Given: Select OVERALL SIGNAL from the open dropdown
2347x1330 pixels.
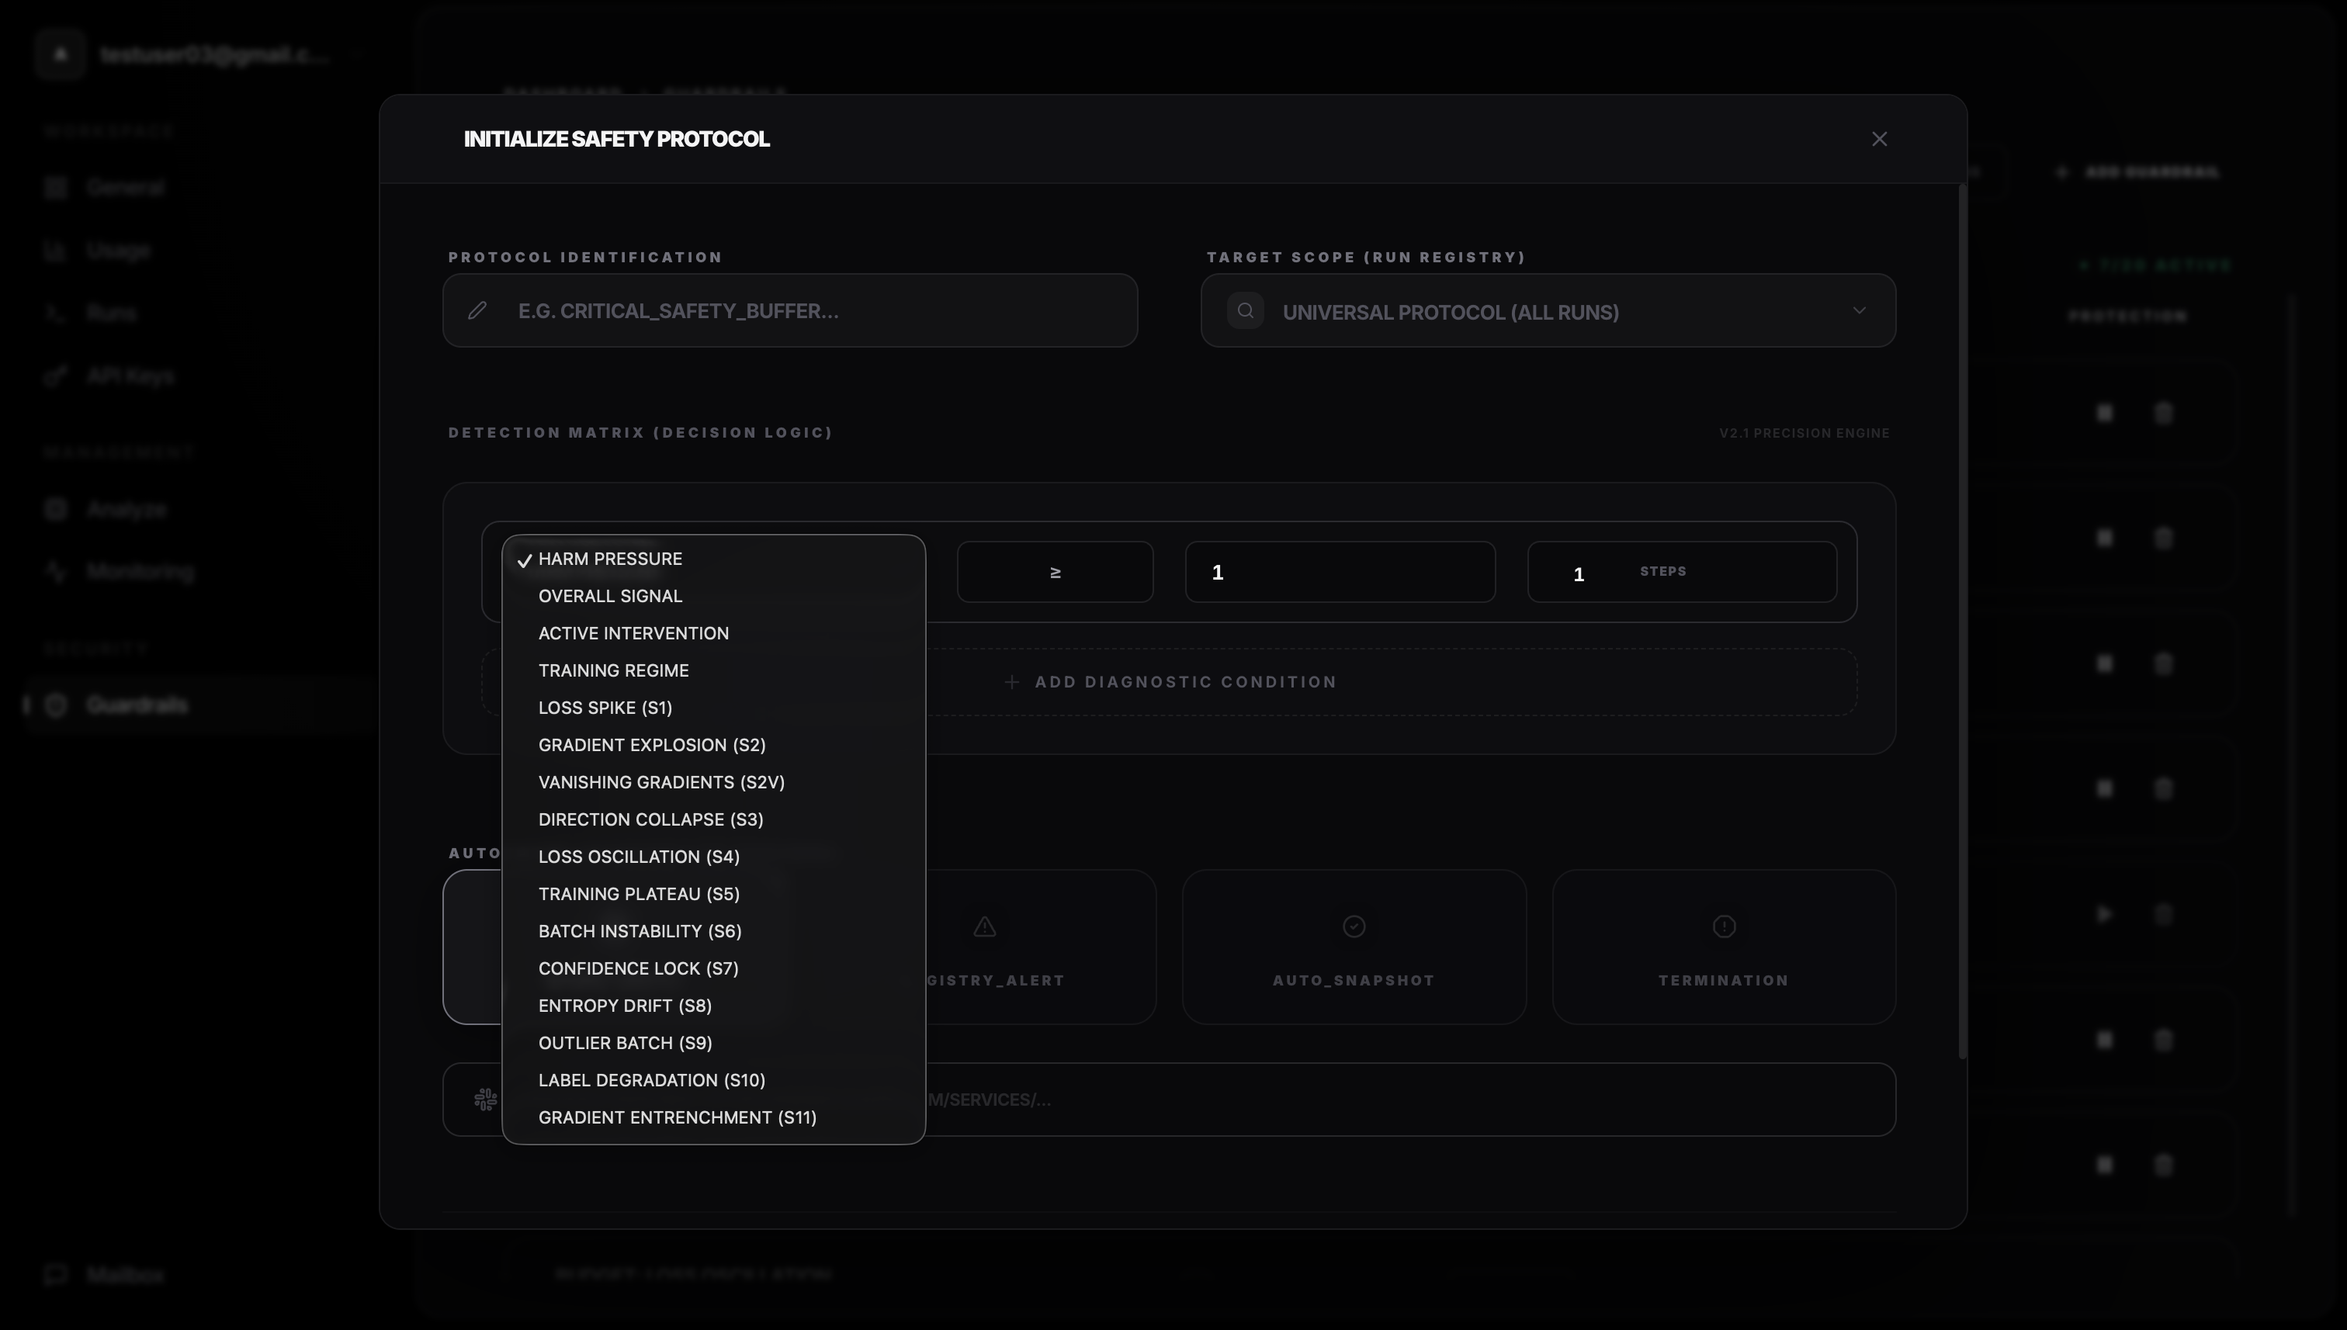Looking at the screenshot, I should coord(609,596).
